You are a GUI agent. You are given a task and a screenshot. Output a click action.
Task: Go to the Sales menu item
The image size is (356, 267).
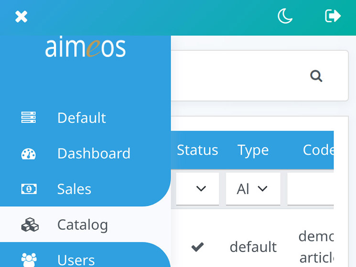tap(74, 189)
